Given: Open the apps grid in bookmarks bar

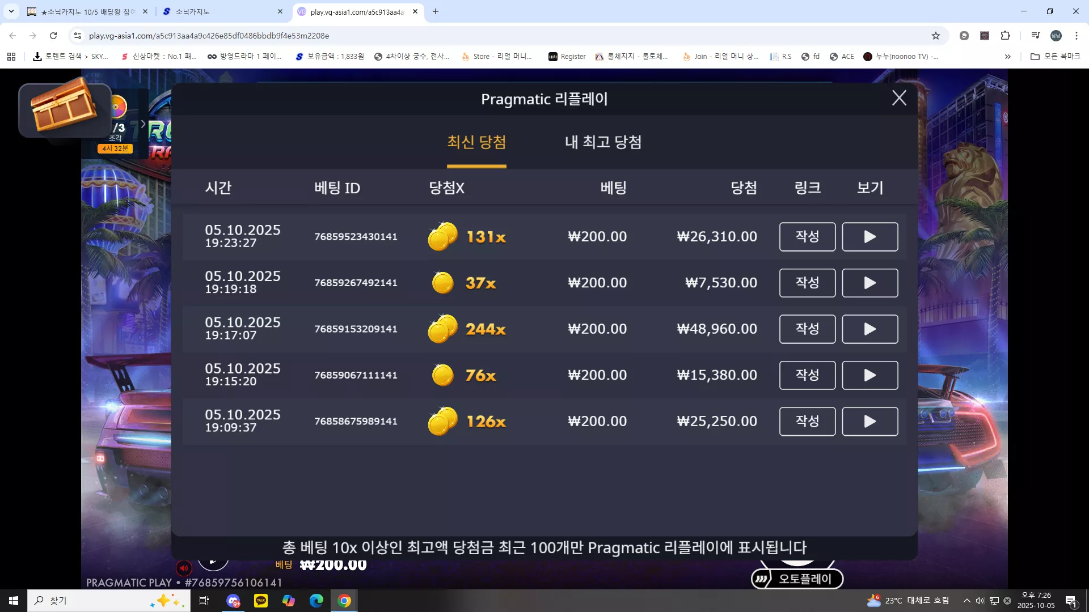Looking at the screenshot, I should click(x=11, y=57).
